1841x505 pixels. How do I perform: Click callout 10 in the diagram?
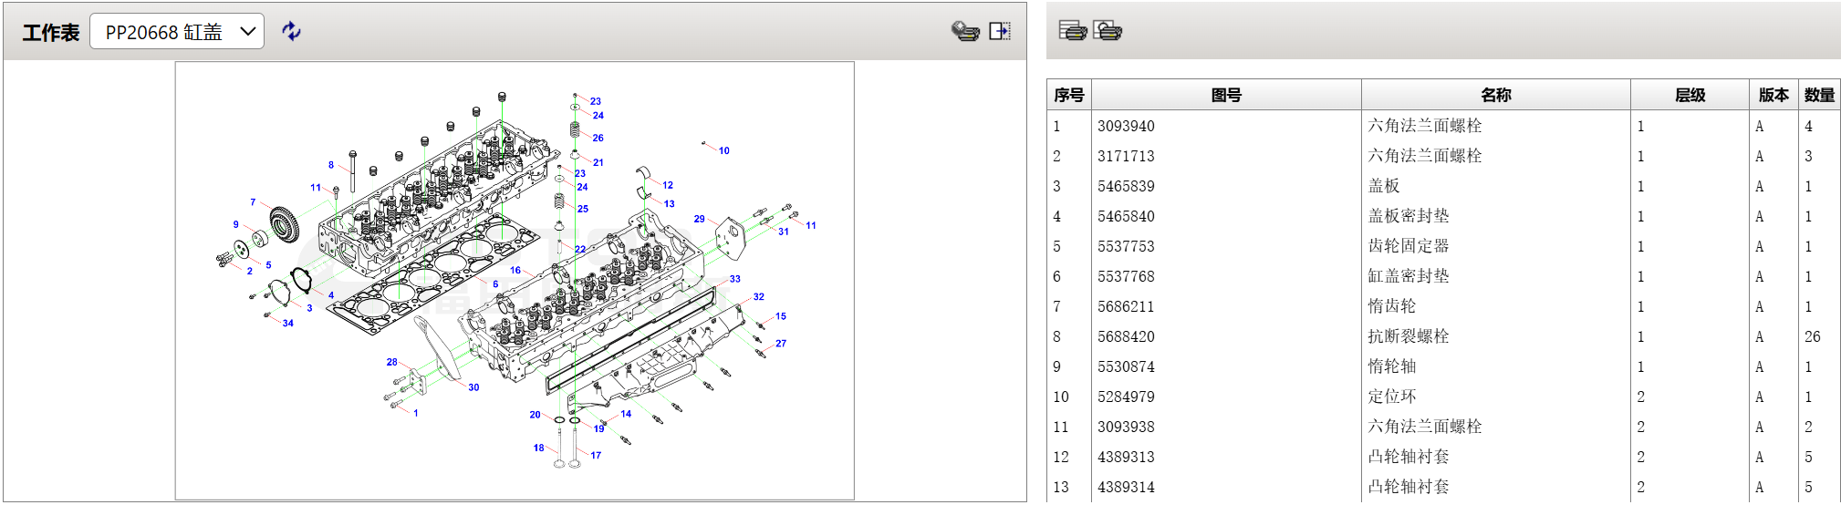coord(723,150)
